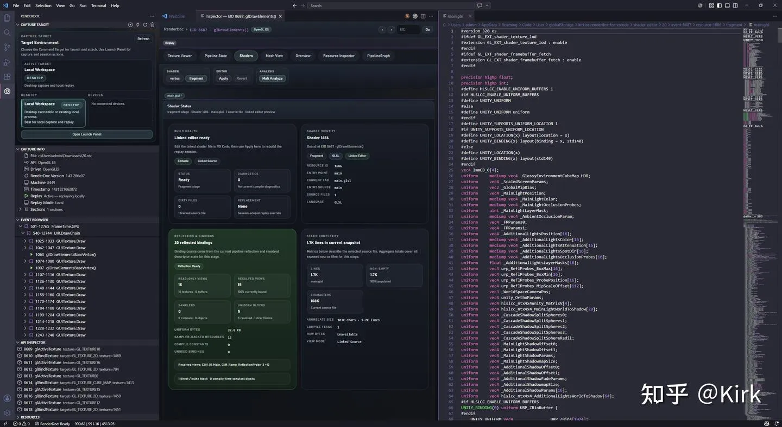Expand the 1025-1033 GUITexture.Draw node
This screenshot has height=427, width=782.
click(25, 241)
